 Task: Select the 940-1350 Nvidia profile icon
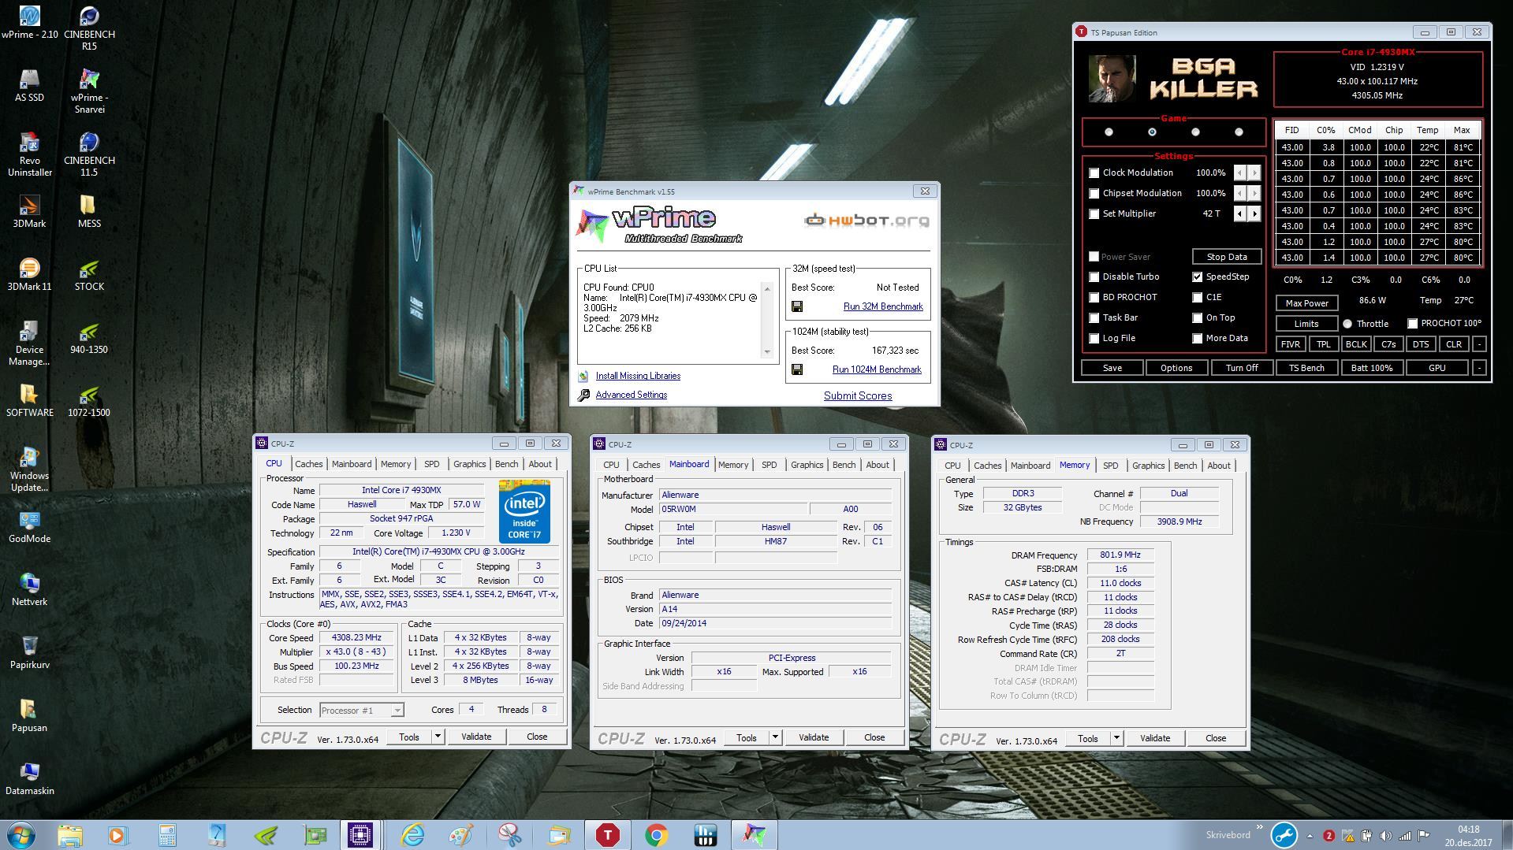coord(89,338)
